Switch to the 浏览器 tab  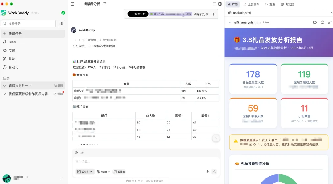[x=287, y=4]
